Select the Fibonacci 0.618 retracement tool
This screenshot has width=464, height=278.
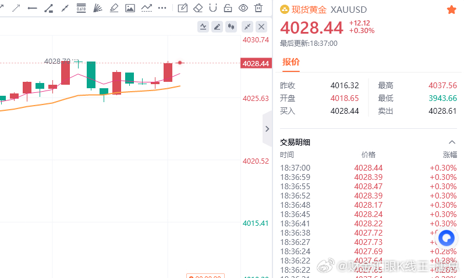tap(81, 8)
